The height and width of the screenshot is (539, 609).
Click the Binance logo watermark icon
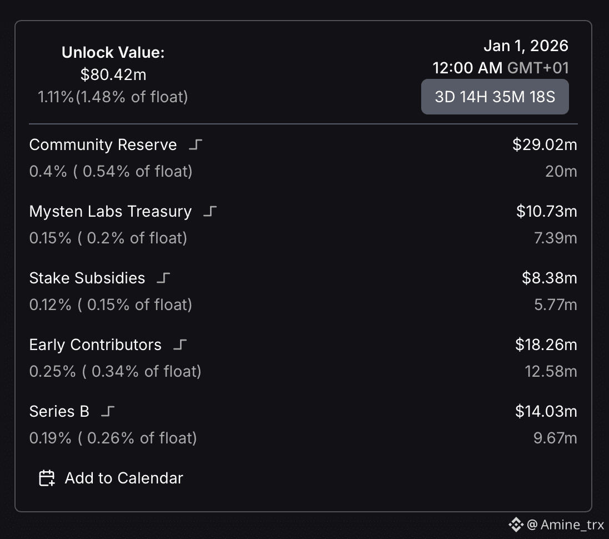click(x=515, y=524)
